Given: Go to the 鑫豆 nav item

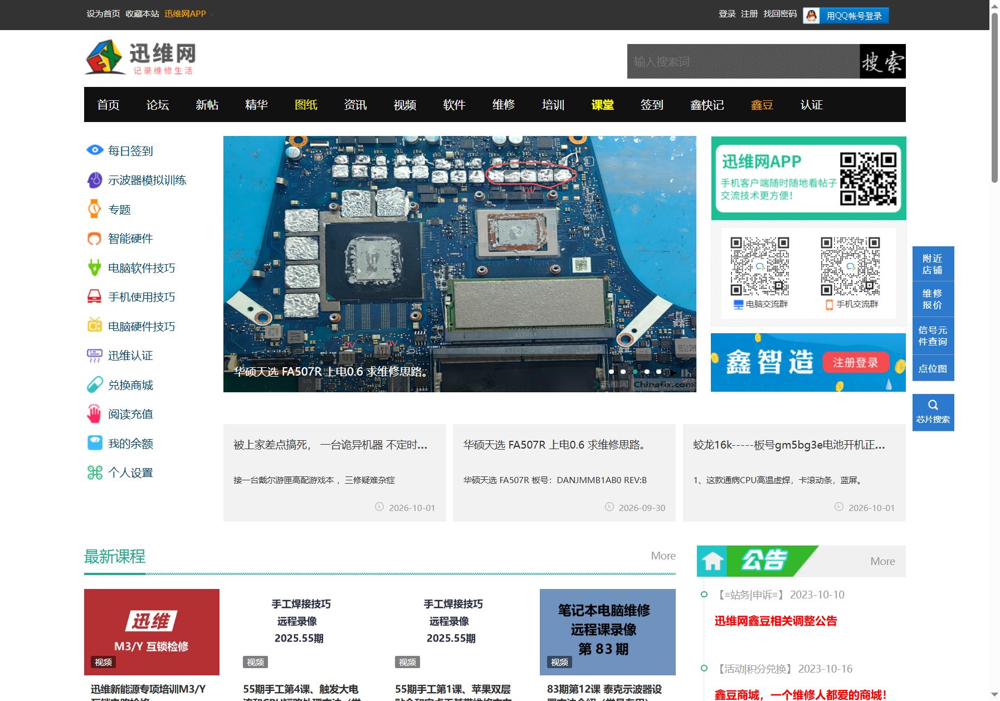Looking at the screenshot, I should [x=762, y=105].
